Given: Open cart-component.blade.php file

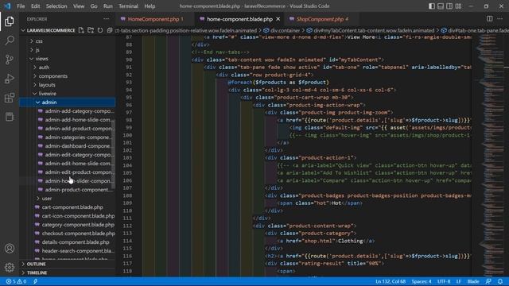Looking at the screenshot, I should pyautogui.click(x=67, y=207).
